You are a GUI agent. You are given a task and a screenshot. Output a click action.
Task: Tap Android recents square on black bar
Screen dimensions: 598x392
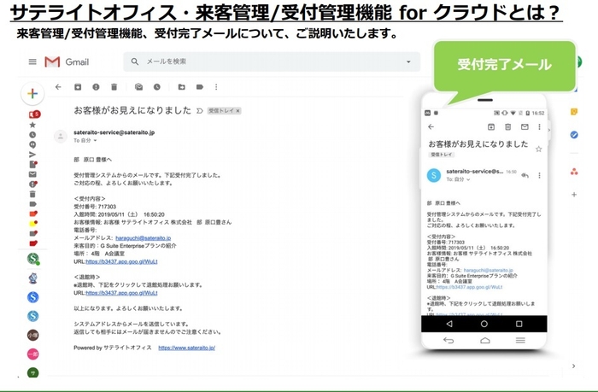tap(519, 324)
